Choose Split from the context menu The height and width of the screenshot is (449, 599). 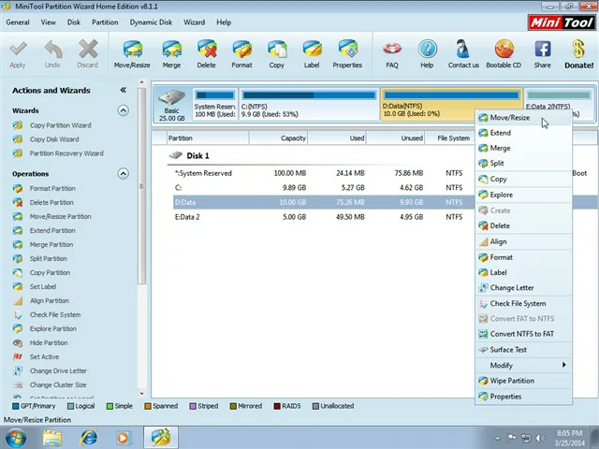coord(497,164)
